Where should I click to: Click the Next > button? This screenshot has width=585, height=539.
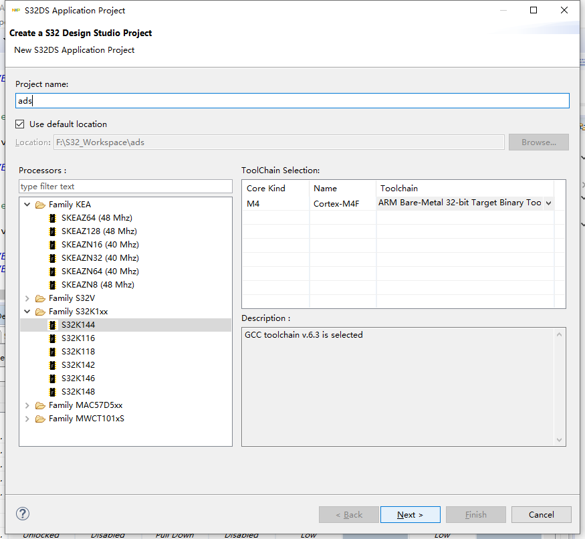tap(410, 515)
